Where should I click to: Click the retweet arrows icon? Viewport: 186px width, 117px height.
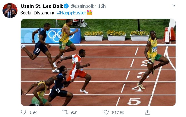click(65, 112)
